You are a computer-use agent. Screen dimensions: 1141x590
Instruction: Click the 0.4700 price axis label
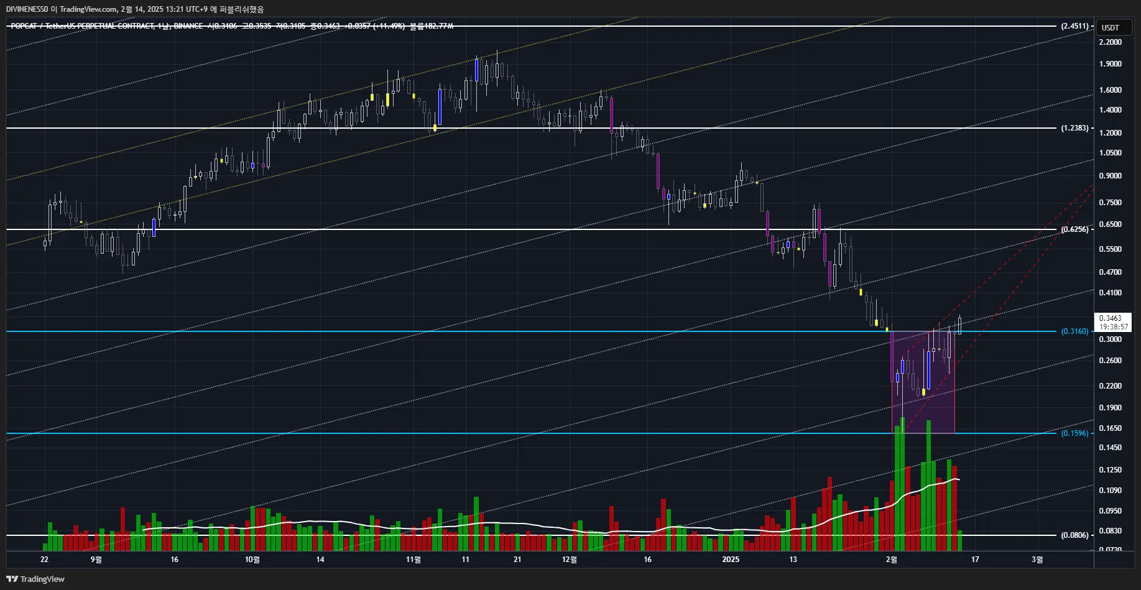[x=1111, y=272]
